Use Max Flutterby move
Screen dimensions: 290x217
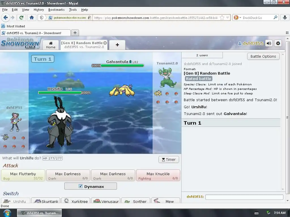[23, 175]
